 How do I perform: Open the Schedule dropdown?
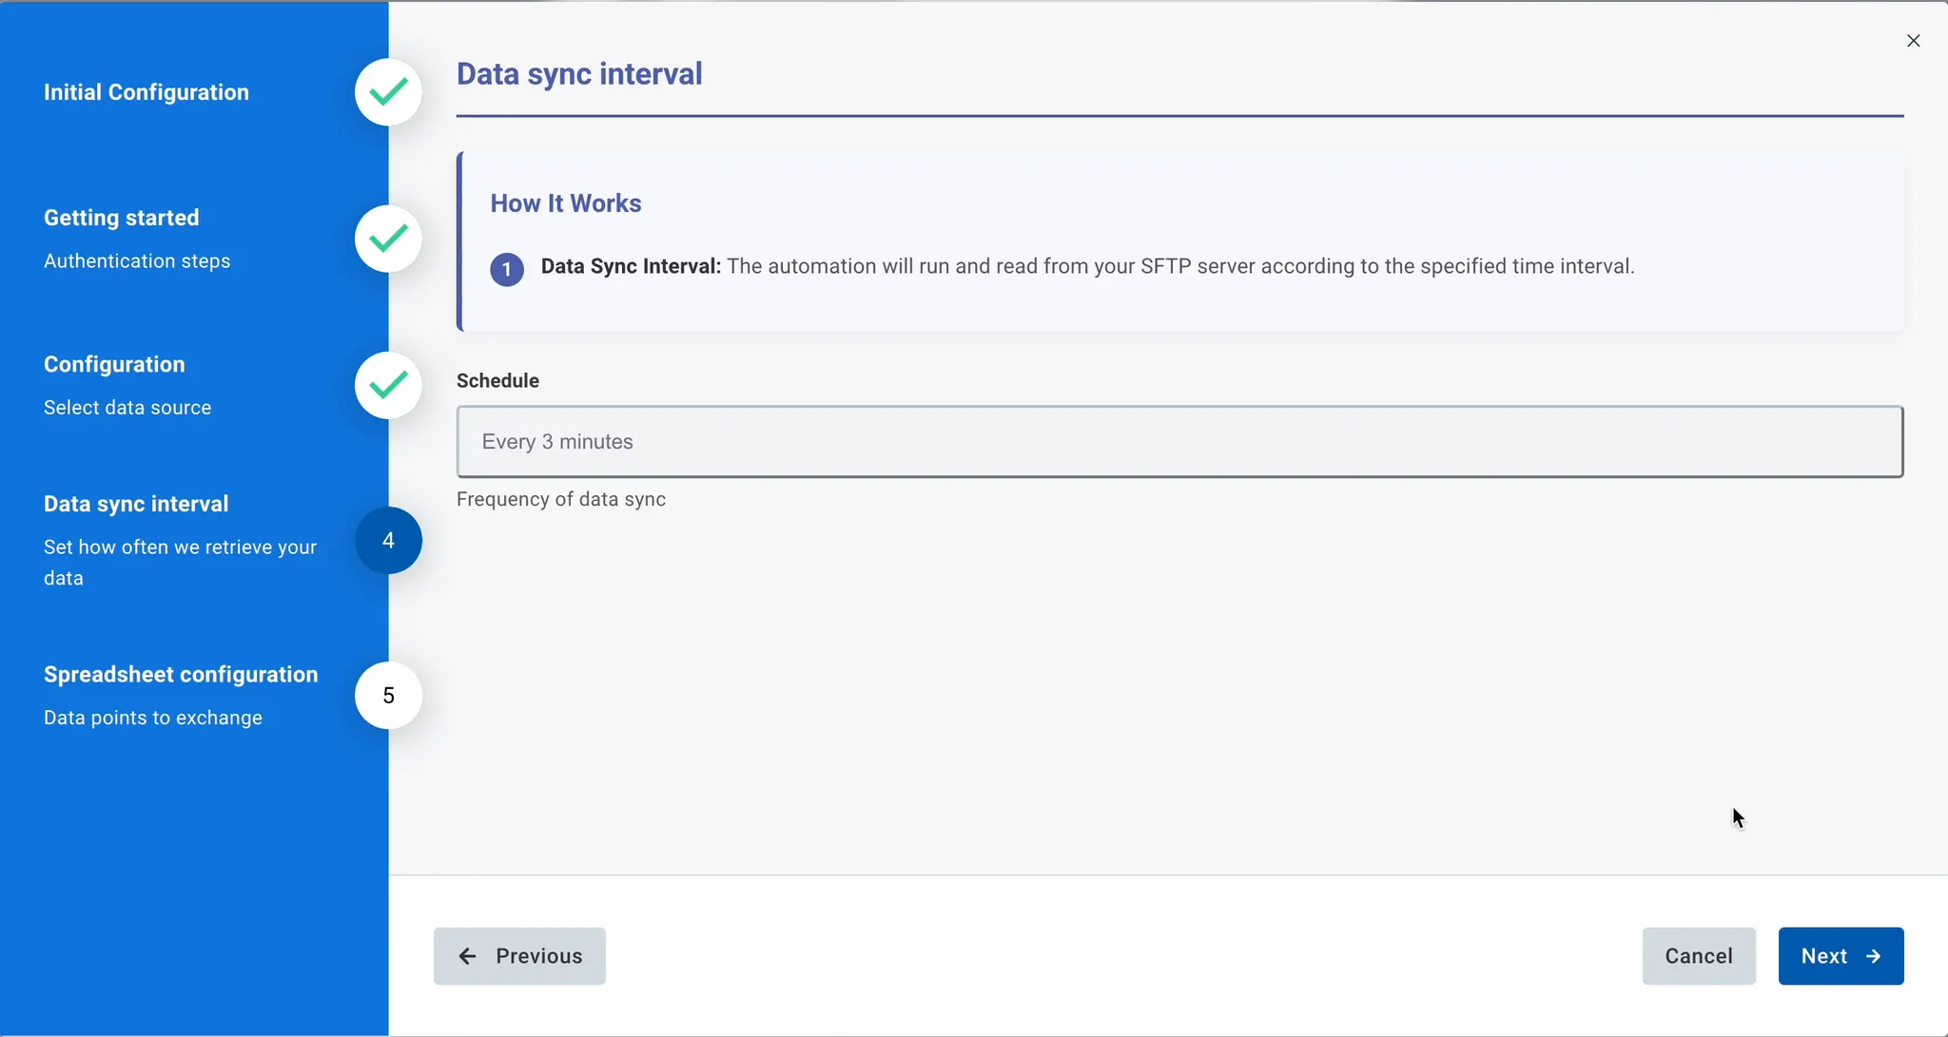pyautogui.click(x=1179, y=441)
